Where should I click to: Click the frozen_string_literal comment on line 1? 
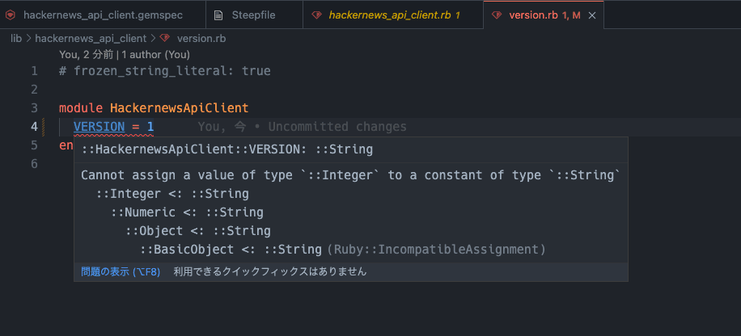click(164, 71)
